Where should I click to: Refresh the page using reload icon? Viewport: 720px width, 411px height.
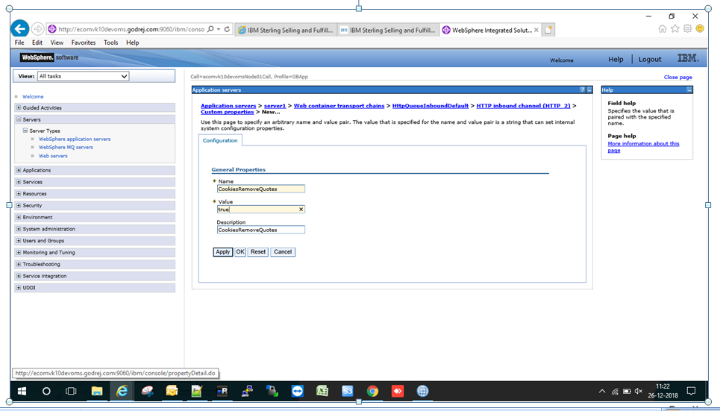coord(227,29)
